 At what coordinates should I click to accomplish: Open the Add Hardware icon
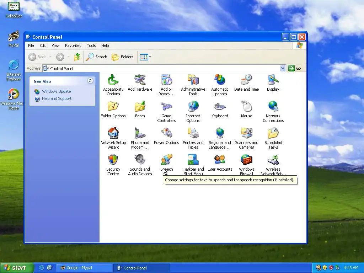[140, 83]
